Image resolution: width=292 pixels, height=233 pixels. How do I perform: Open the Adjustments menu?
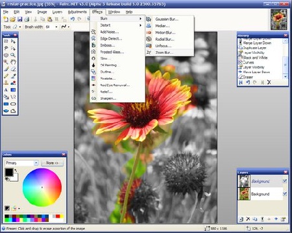(77, 12)
